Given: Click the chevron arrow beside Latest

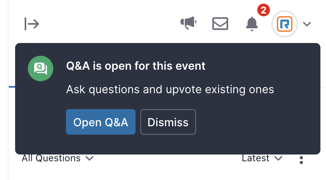Looking at the screenshot, I should (278, 158).
